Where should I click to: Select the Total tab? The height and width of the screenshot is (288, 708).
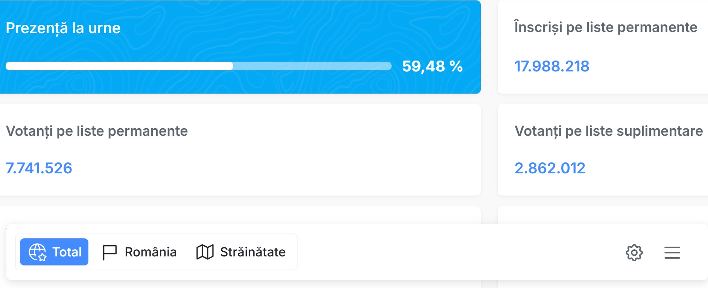pyautogui.click(x=54, y=252)
